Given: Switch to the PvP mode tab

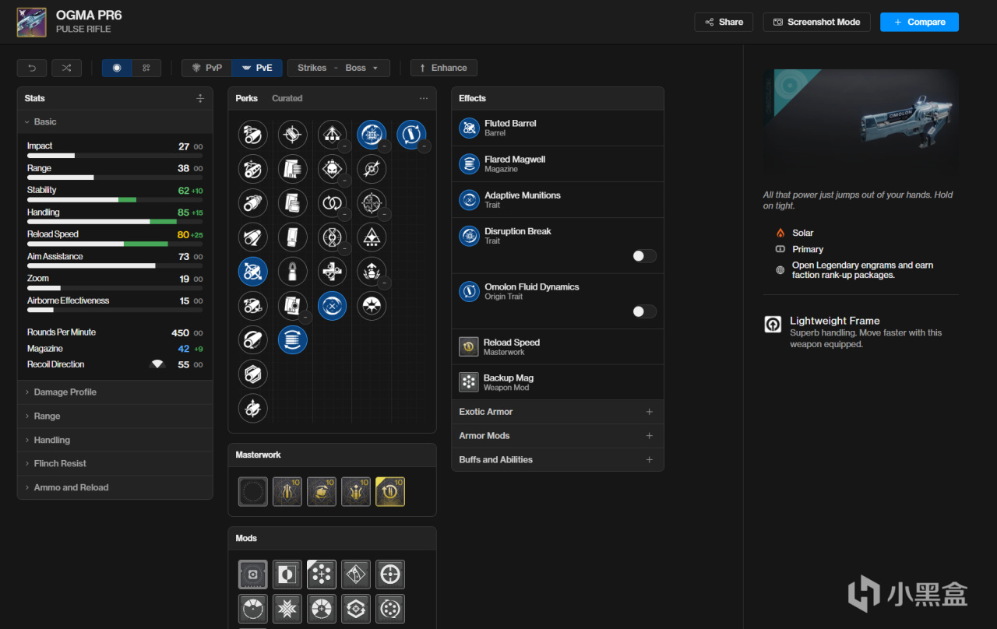Looking at the screenshot, I should coord(207,68).
